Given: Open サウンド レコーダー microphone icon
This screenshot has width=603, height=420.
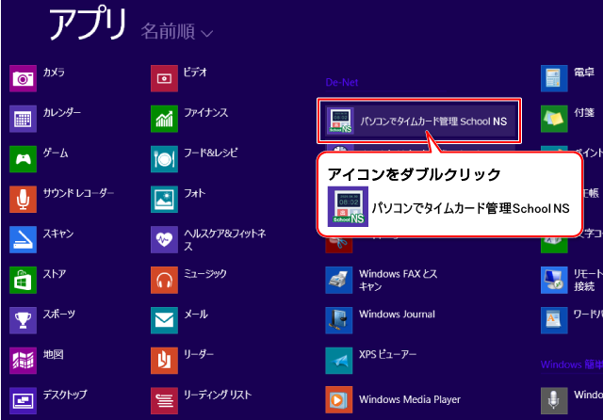Looking at the screenshot, I should (x=23, y=200).
